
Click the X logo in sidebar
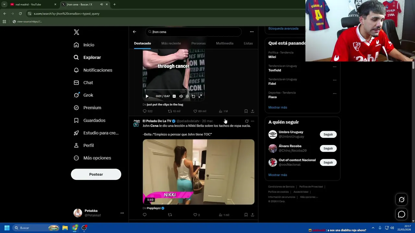(77, 32)
